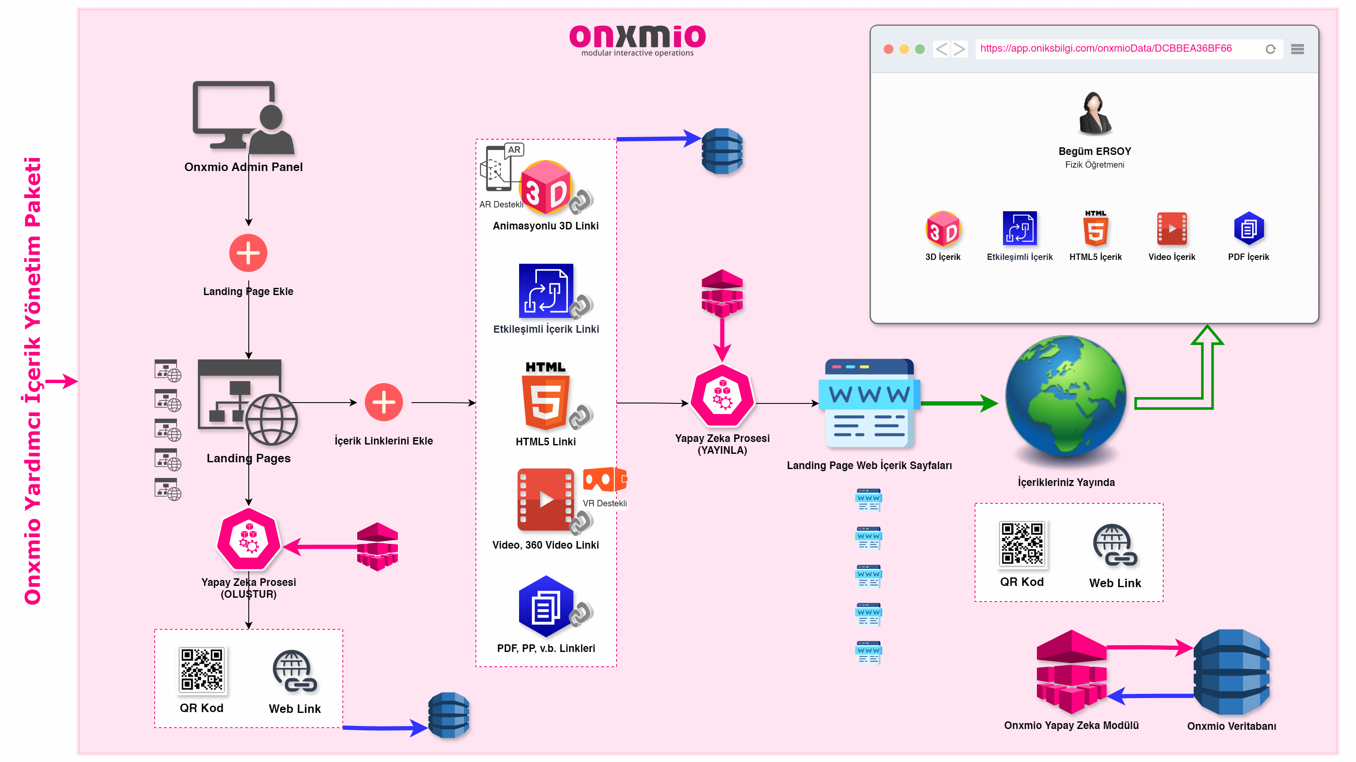Click the browser back arrow

[942, 49]
